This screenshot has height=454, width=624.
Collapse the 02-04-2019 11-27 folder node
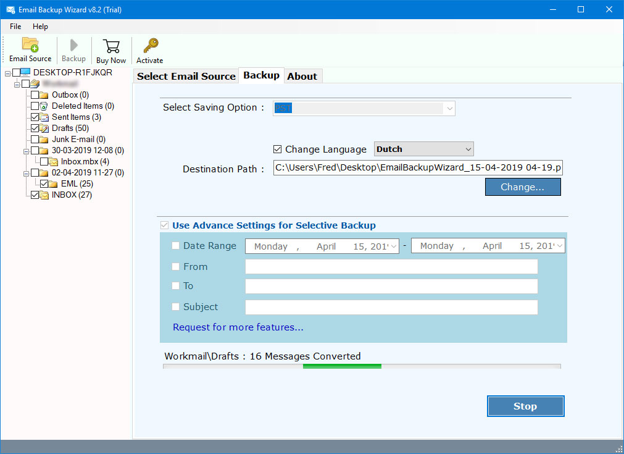click(27, 174)
